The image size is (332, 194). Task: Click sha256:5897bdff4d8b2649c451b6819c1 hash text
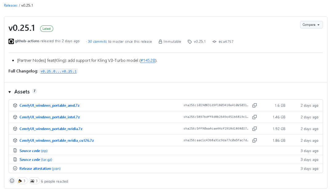pyautogui.click(x=216, y=117)
